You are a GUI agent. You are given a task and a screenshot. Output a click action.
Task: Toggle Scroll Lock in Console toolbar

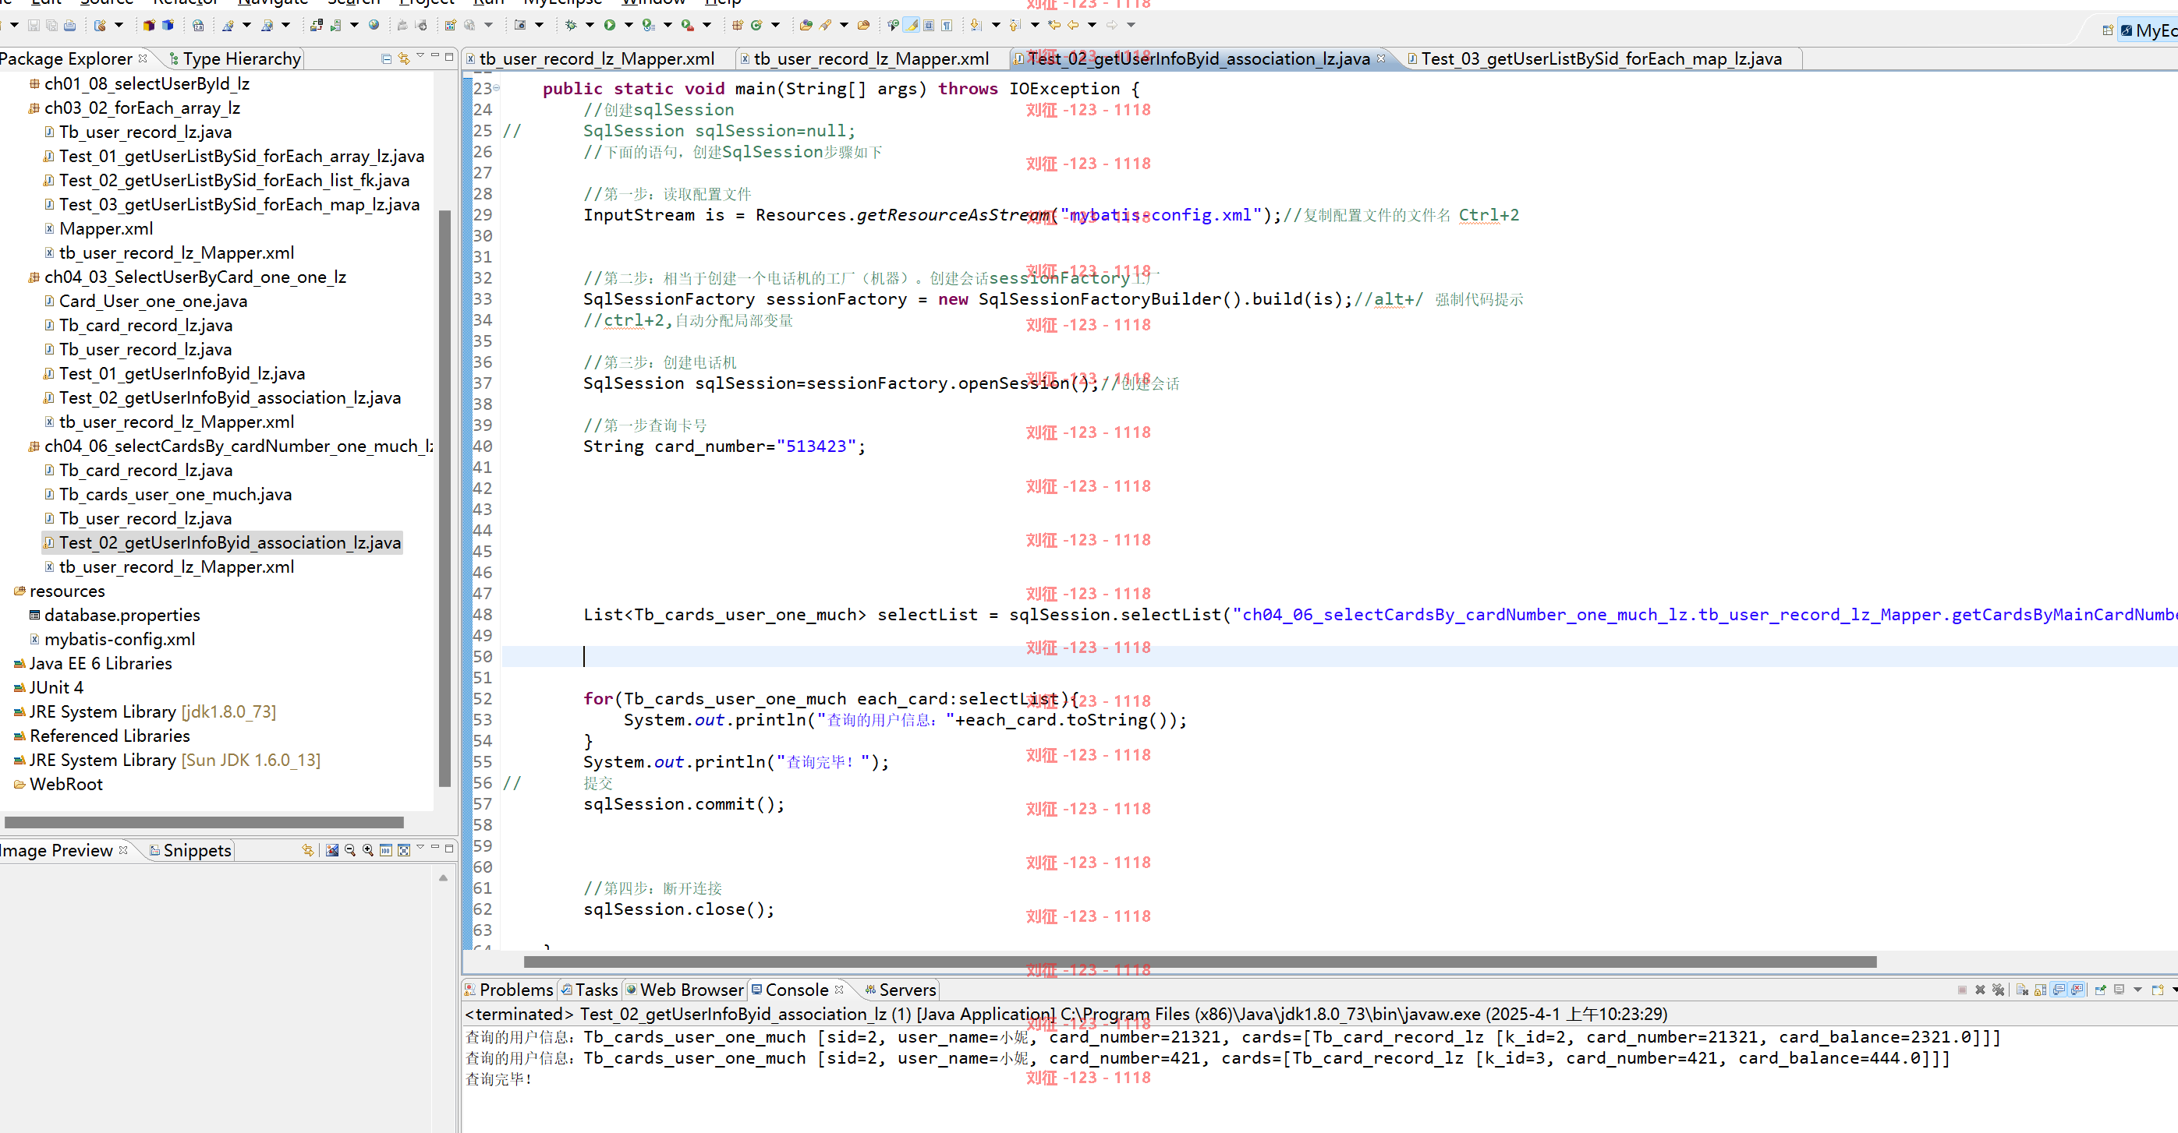(x=2041, y=990)
